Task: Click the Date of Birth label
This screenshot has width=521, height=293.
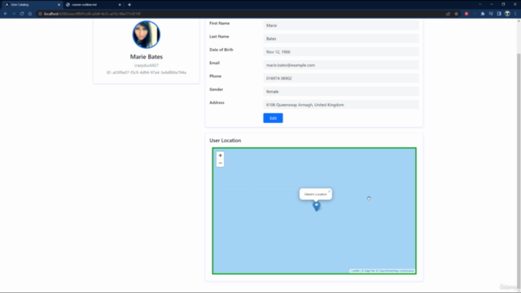Action: [x=221, y=50]
